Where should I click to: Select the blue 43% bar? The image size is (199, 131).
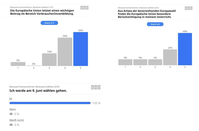click(80, 49)
